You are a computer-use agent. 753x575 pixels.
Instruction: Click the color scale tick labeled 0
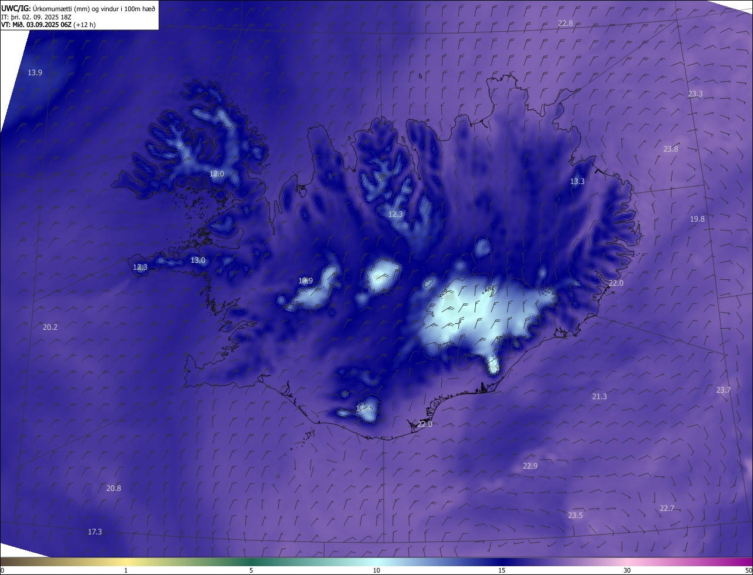click(2, 570)
